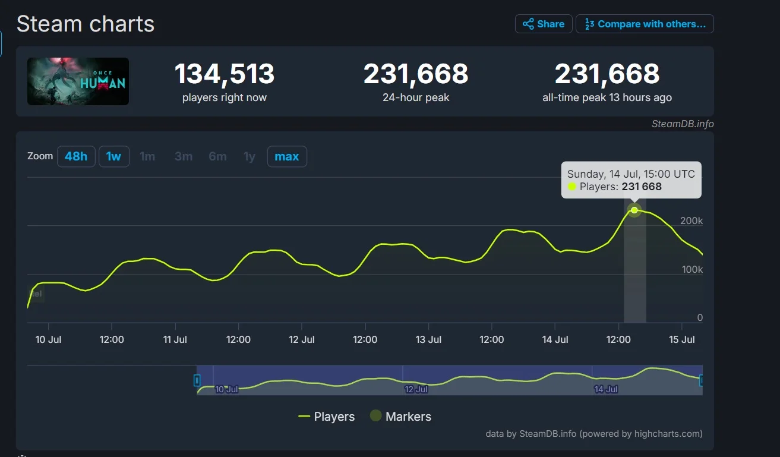
Task: Click the highlighted peak data point
Action: click(x=634, y=210)
